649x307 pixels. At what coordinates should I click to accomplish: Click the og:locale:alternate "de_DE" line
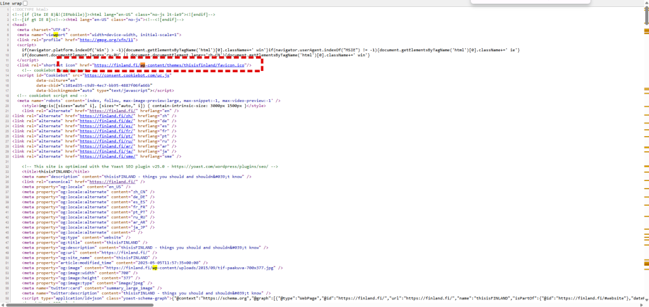(x=89, y=197)
